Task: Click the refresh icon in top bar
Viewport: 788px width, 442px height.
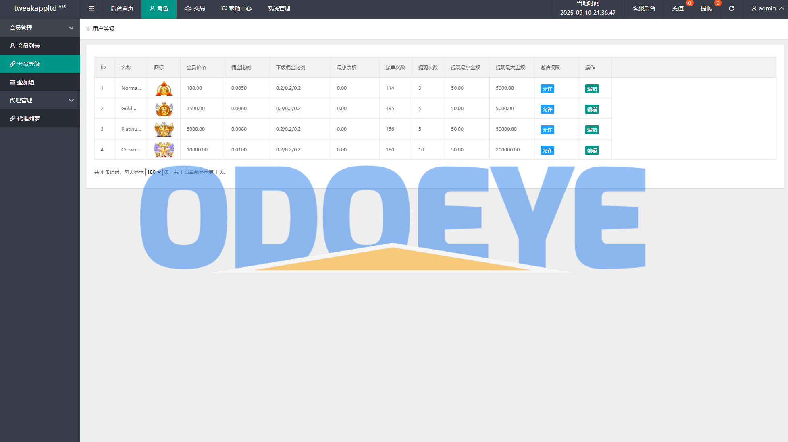Action: pyautogui.click(x=731, y=8)
